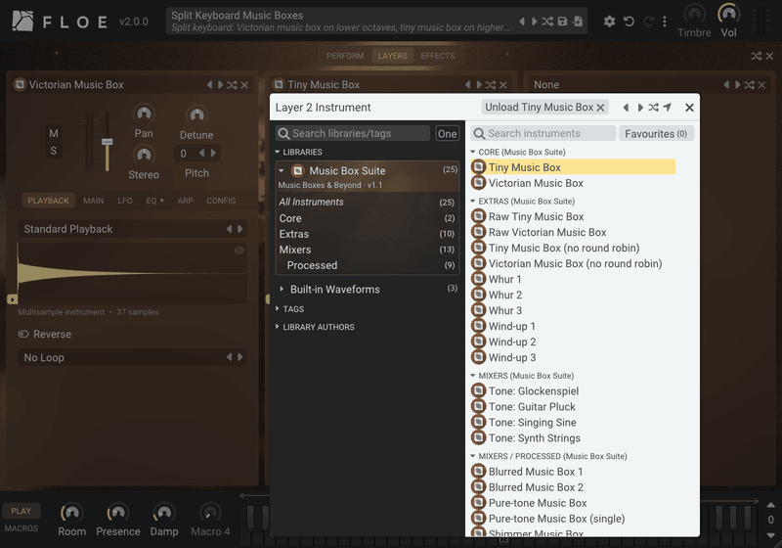Randomise preset with top bar shuffle icon
Image resolution: width=782 pixels, height=548 pixels.
(x=547, y=22)
